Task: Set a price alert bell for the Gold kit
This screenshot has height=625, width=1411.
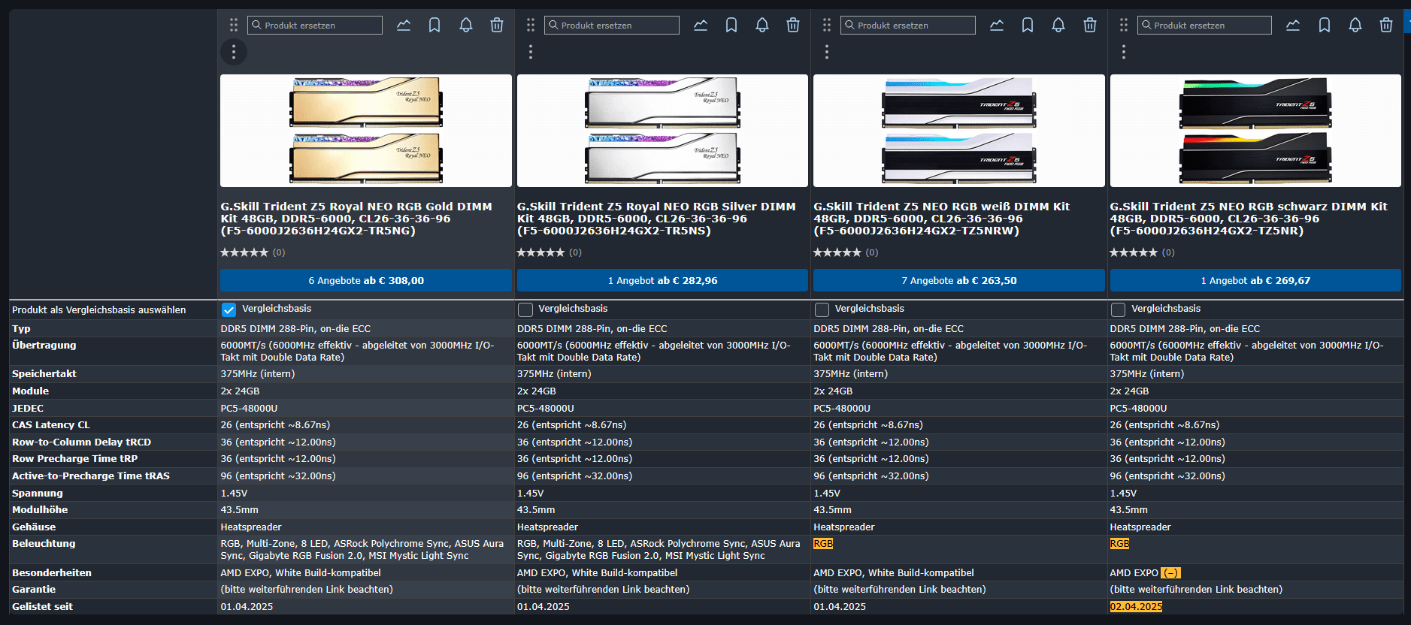Action: click(466, 25)
